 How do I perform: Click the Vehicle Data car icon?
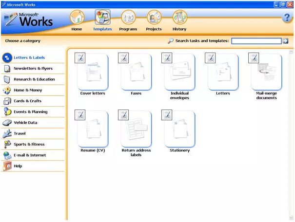tap(7, 123)
